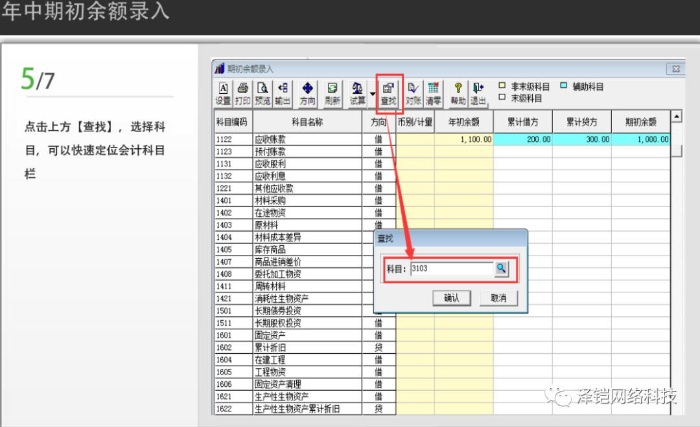Click the 取消 button in the Find dialog
This screenshot has width=700, height=427.
[x=498, y=298]
